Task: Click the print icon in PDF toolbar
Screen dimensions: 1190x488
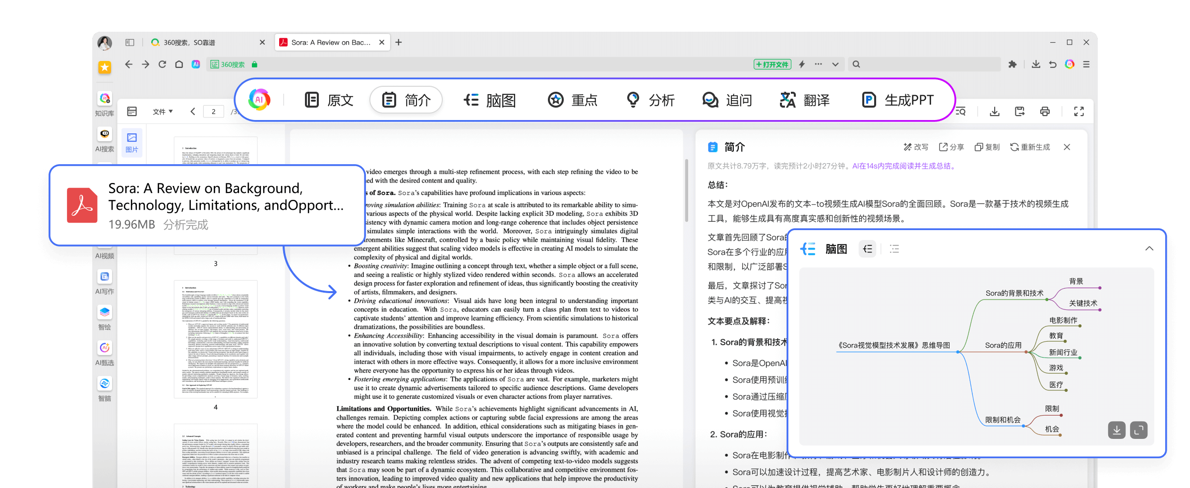Action: pyautogui.click(x=1045, y=112)
